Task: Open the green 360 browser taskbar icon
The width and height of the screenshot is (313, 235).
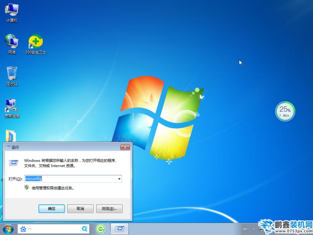Action: click(x=101, y=229)
